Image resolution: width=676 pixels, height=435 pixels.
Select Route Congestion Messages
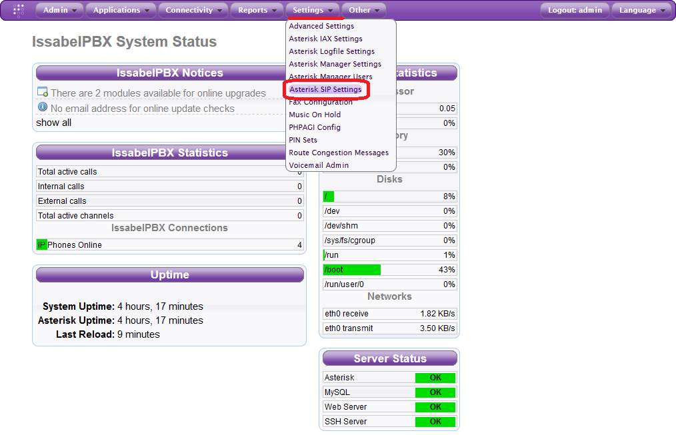[x=339, y=153]
